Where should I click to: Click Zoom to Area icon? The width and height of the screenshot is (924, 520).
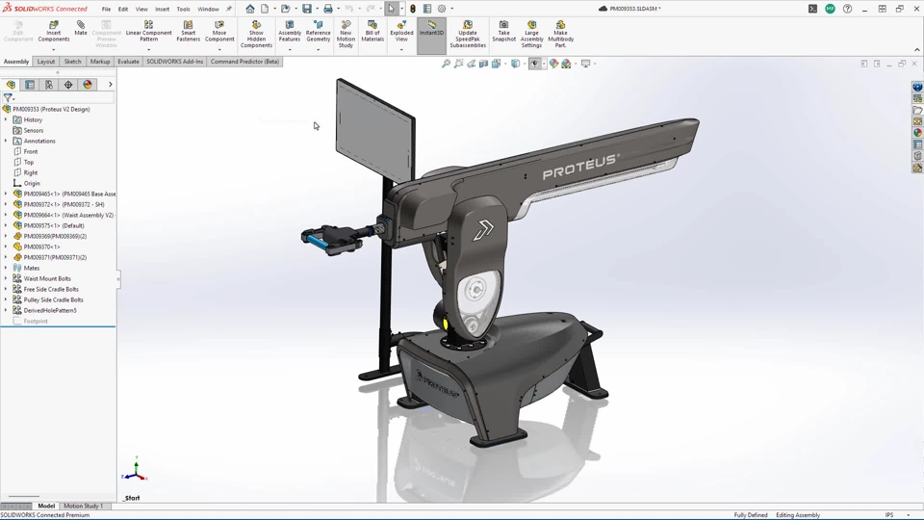(458, 64)
